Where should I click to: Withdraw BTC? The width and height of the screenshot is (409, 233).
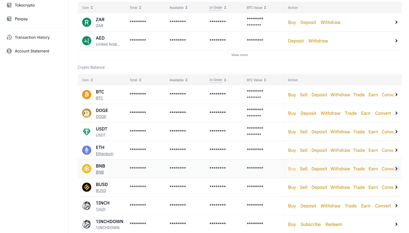[340, 95]
